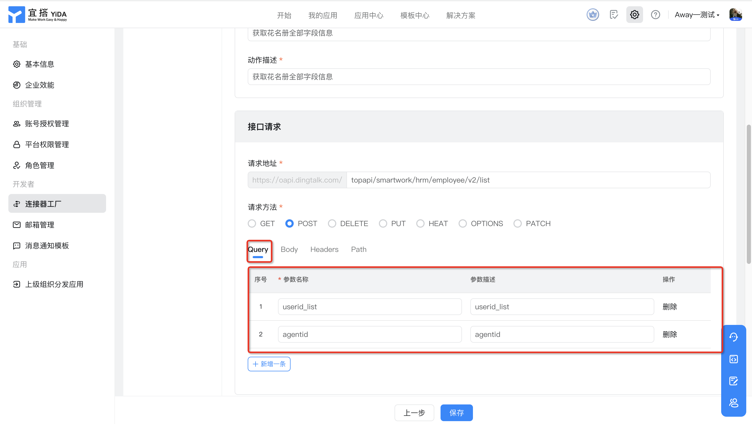Open the task checklist icon in header
Image resolution: width=752 pixels, height=424 pixels.
[x=614, y=15]
